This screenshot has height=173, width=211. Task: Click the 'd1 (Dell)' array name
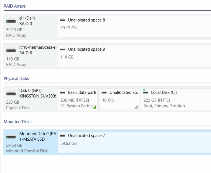[27, 18]
